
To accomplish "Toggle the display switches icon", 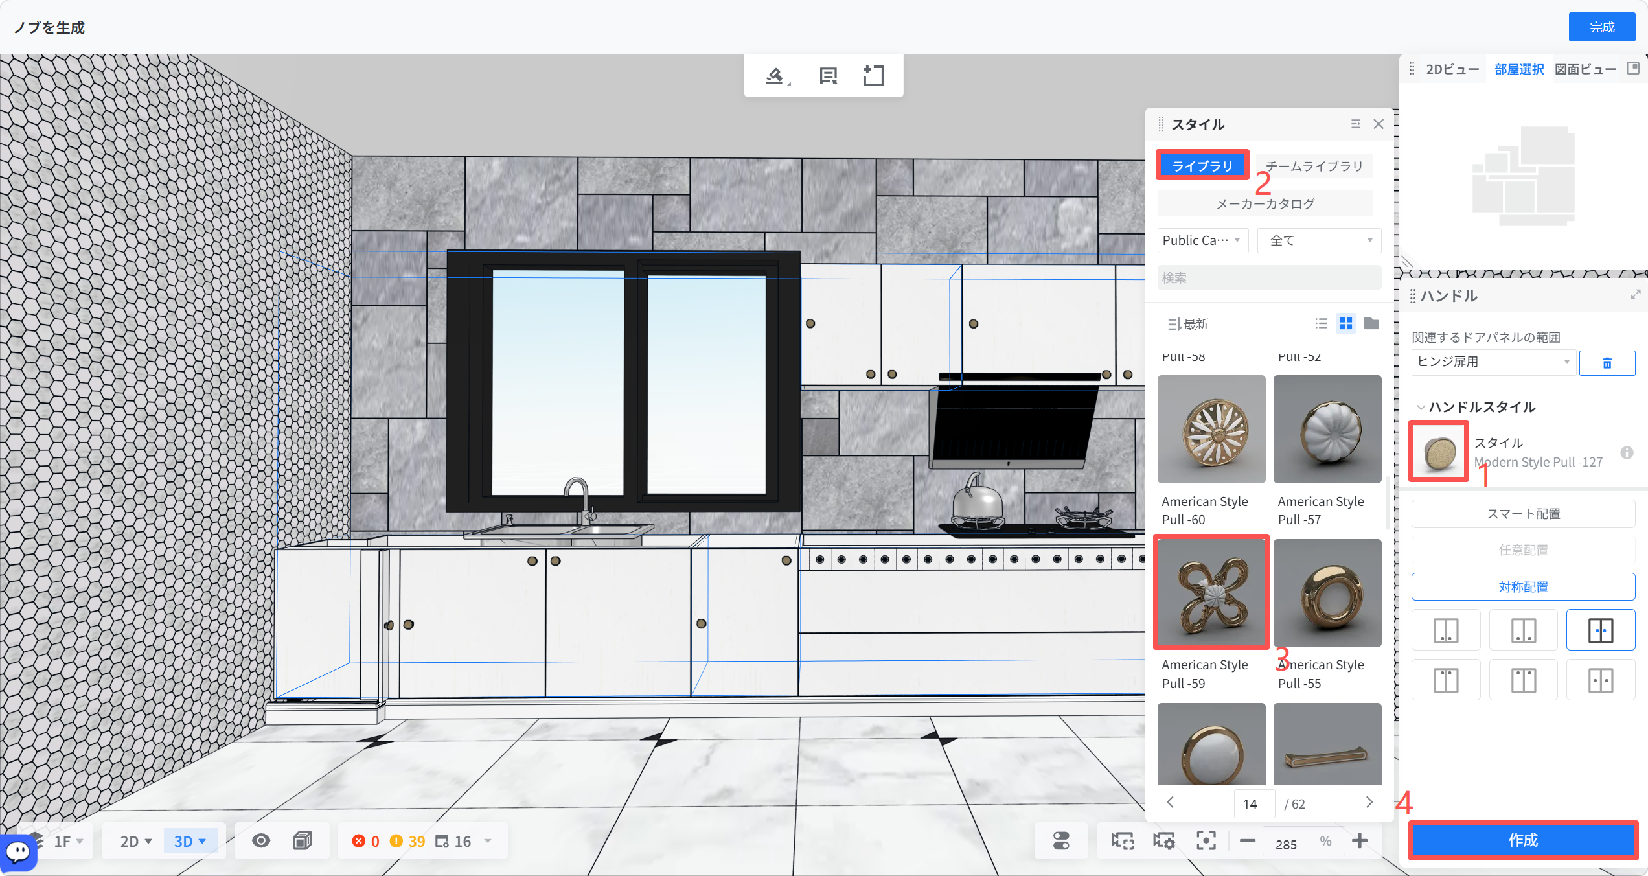I will (1061, 841).
